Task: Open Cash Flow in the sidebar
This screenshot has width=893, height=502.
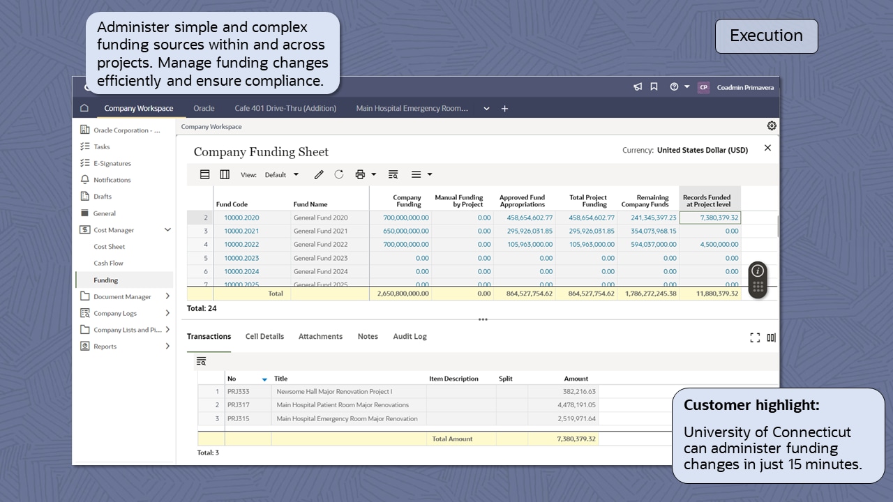Action: (x=108, y=264)
